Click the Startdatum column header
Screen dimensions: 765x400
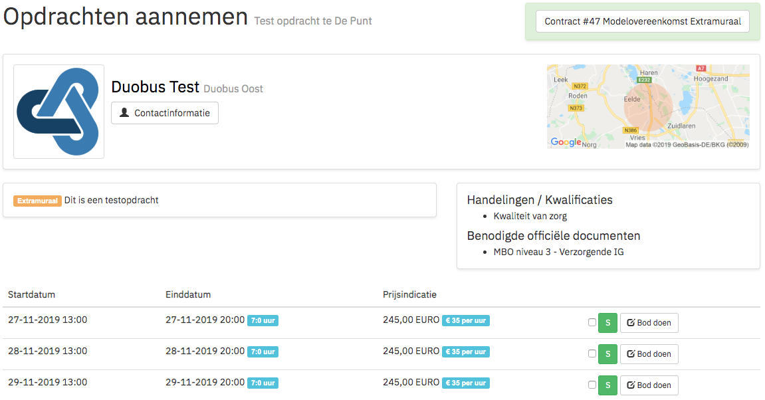[x=32, y=294]
